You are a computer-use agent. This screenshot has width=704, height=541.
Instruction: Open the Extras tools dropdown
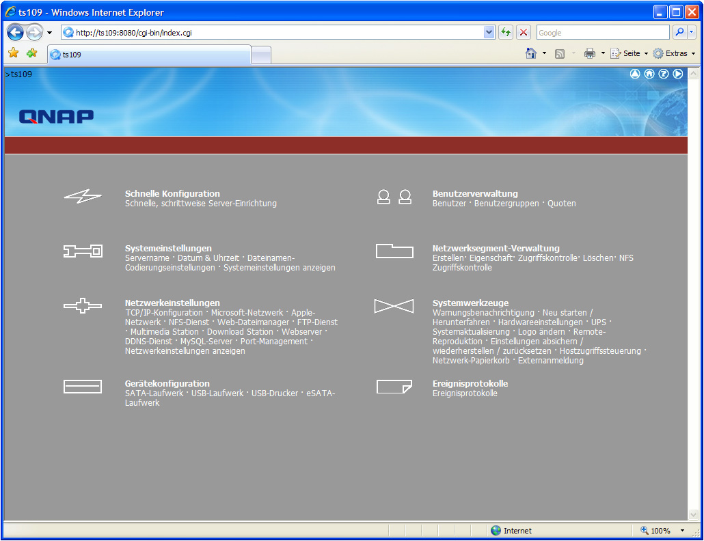[x=693, y=53]
